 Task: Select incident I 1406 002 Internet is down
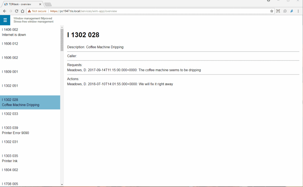tap(30, 32)
